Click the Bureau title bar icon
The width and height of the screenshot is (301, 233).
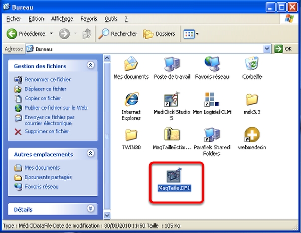(x=6, y=7)
